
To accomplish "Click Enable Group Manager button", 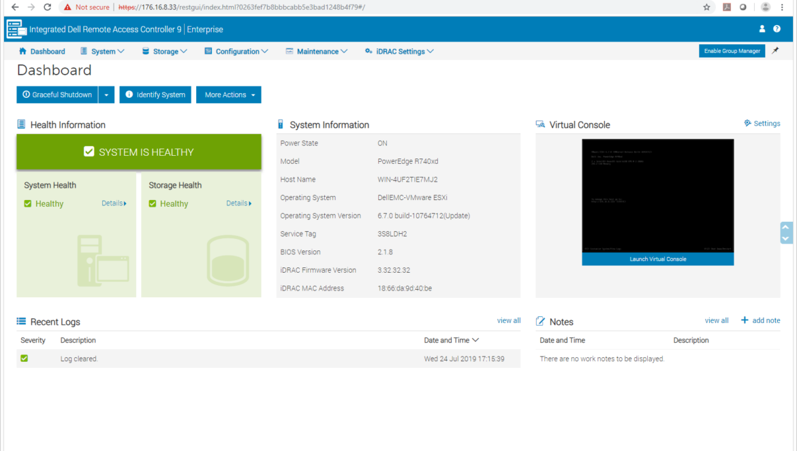I will coord(732,51).
